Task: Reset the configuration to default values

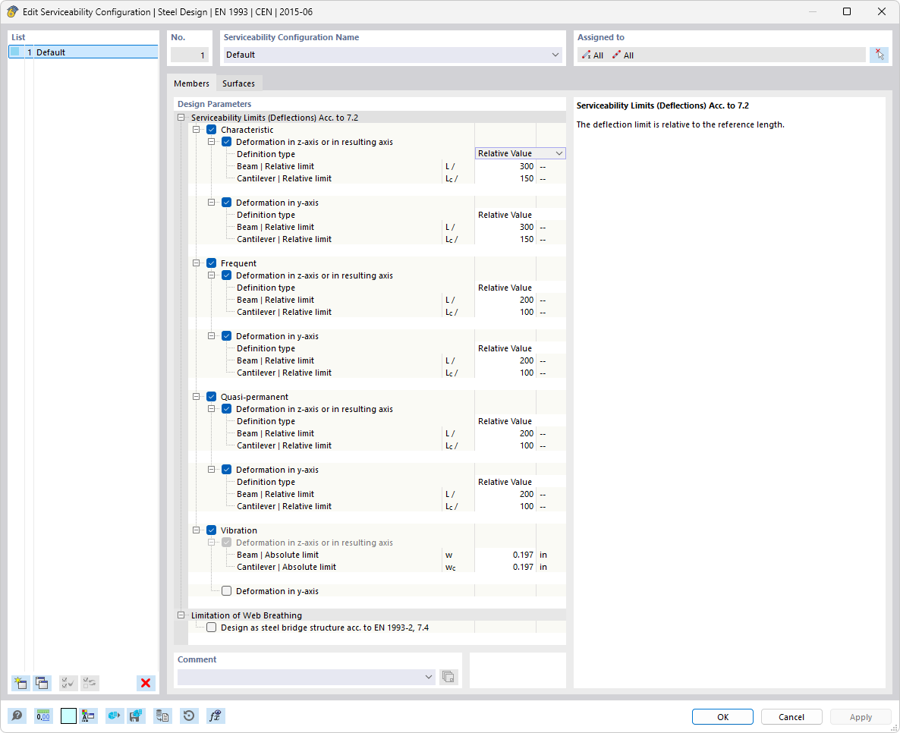Action: point(189,716)
